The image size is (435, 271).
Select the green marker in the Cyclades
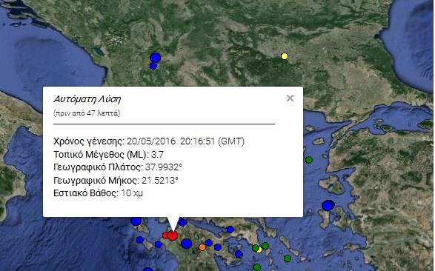pos(288,258)
